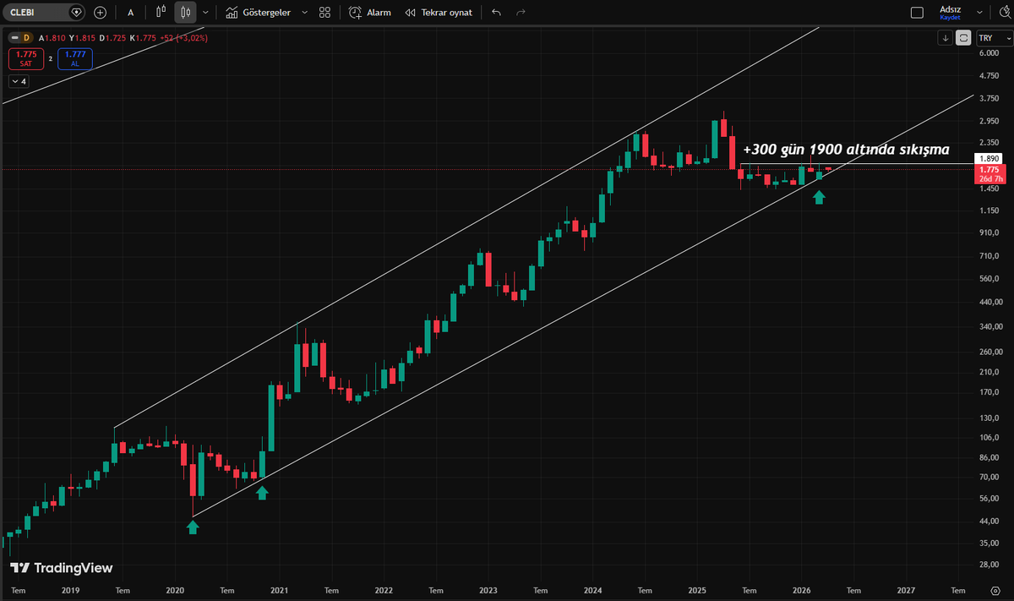Click the redo arrow
Screen dimensions: 1014x601
tap(521, 13)
